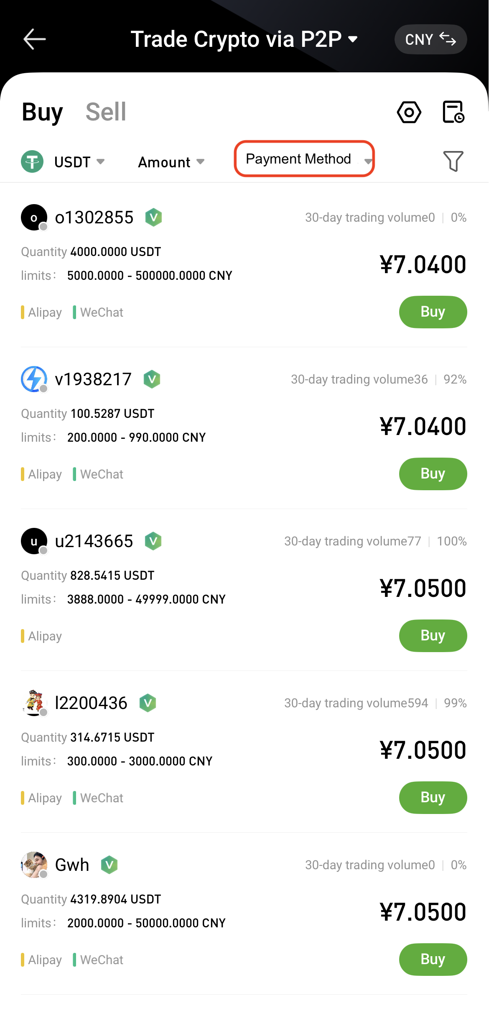Expand the Payment Method dropdown

coord(304,159)
